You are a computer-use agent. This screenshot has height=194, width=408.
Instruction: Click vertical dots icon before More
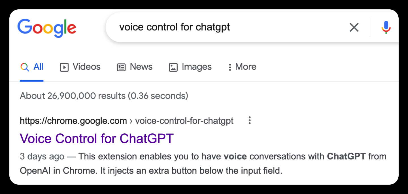[x=230, y=67]
